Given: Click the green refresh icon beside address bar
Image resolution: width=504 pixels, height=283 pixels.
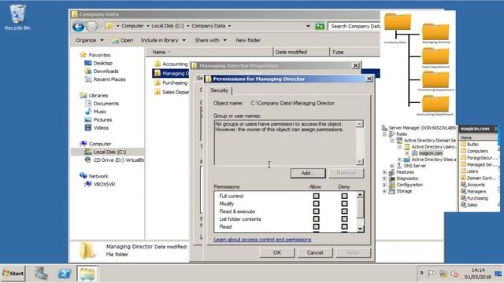Looking at the screenshot, I should pyautogui.click(x=320, y=26).
